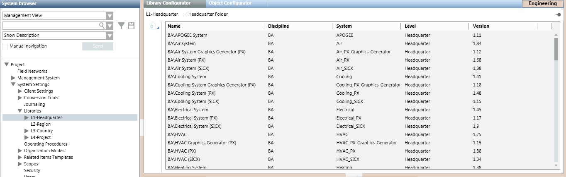Viewport: 566px width, 177px height.
Task: Open the Management View dropdown
Action: pos(110,16)
